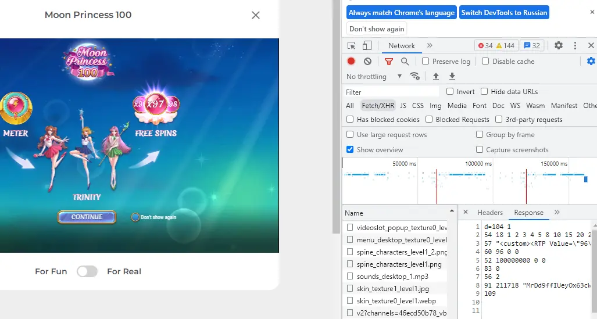This screenshot has width=597, height=319.
Task: Select the Media filter
Action: (x=457, y=106)
